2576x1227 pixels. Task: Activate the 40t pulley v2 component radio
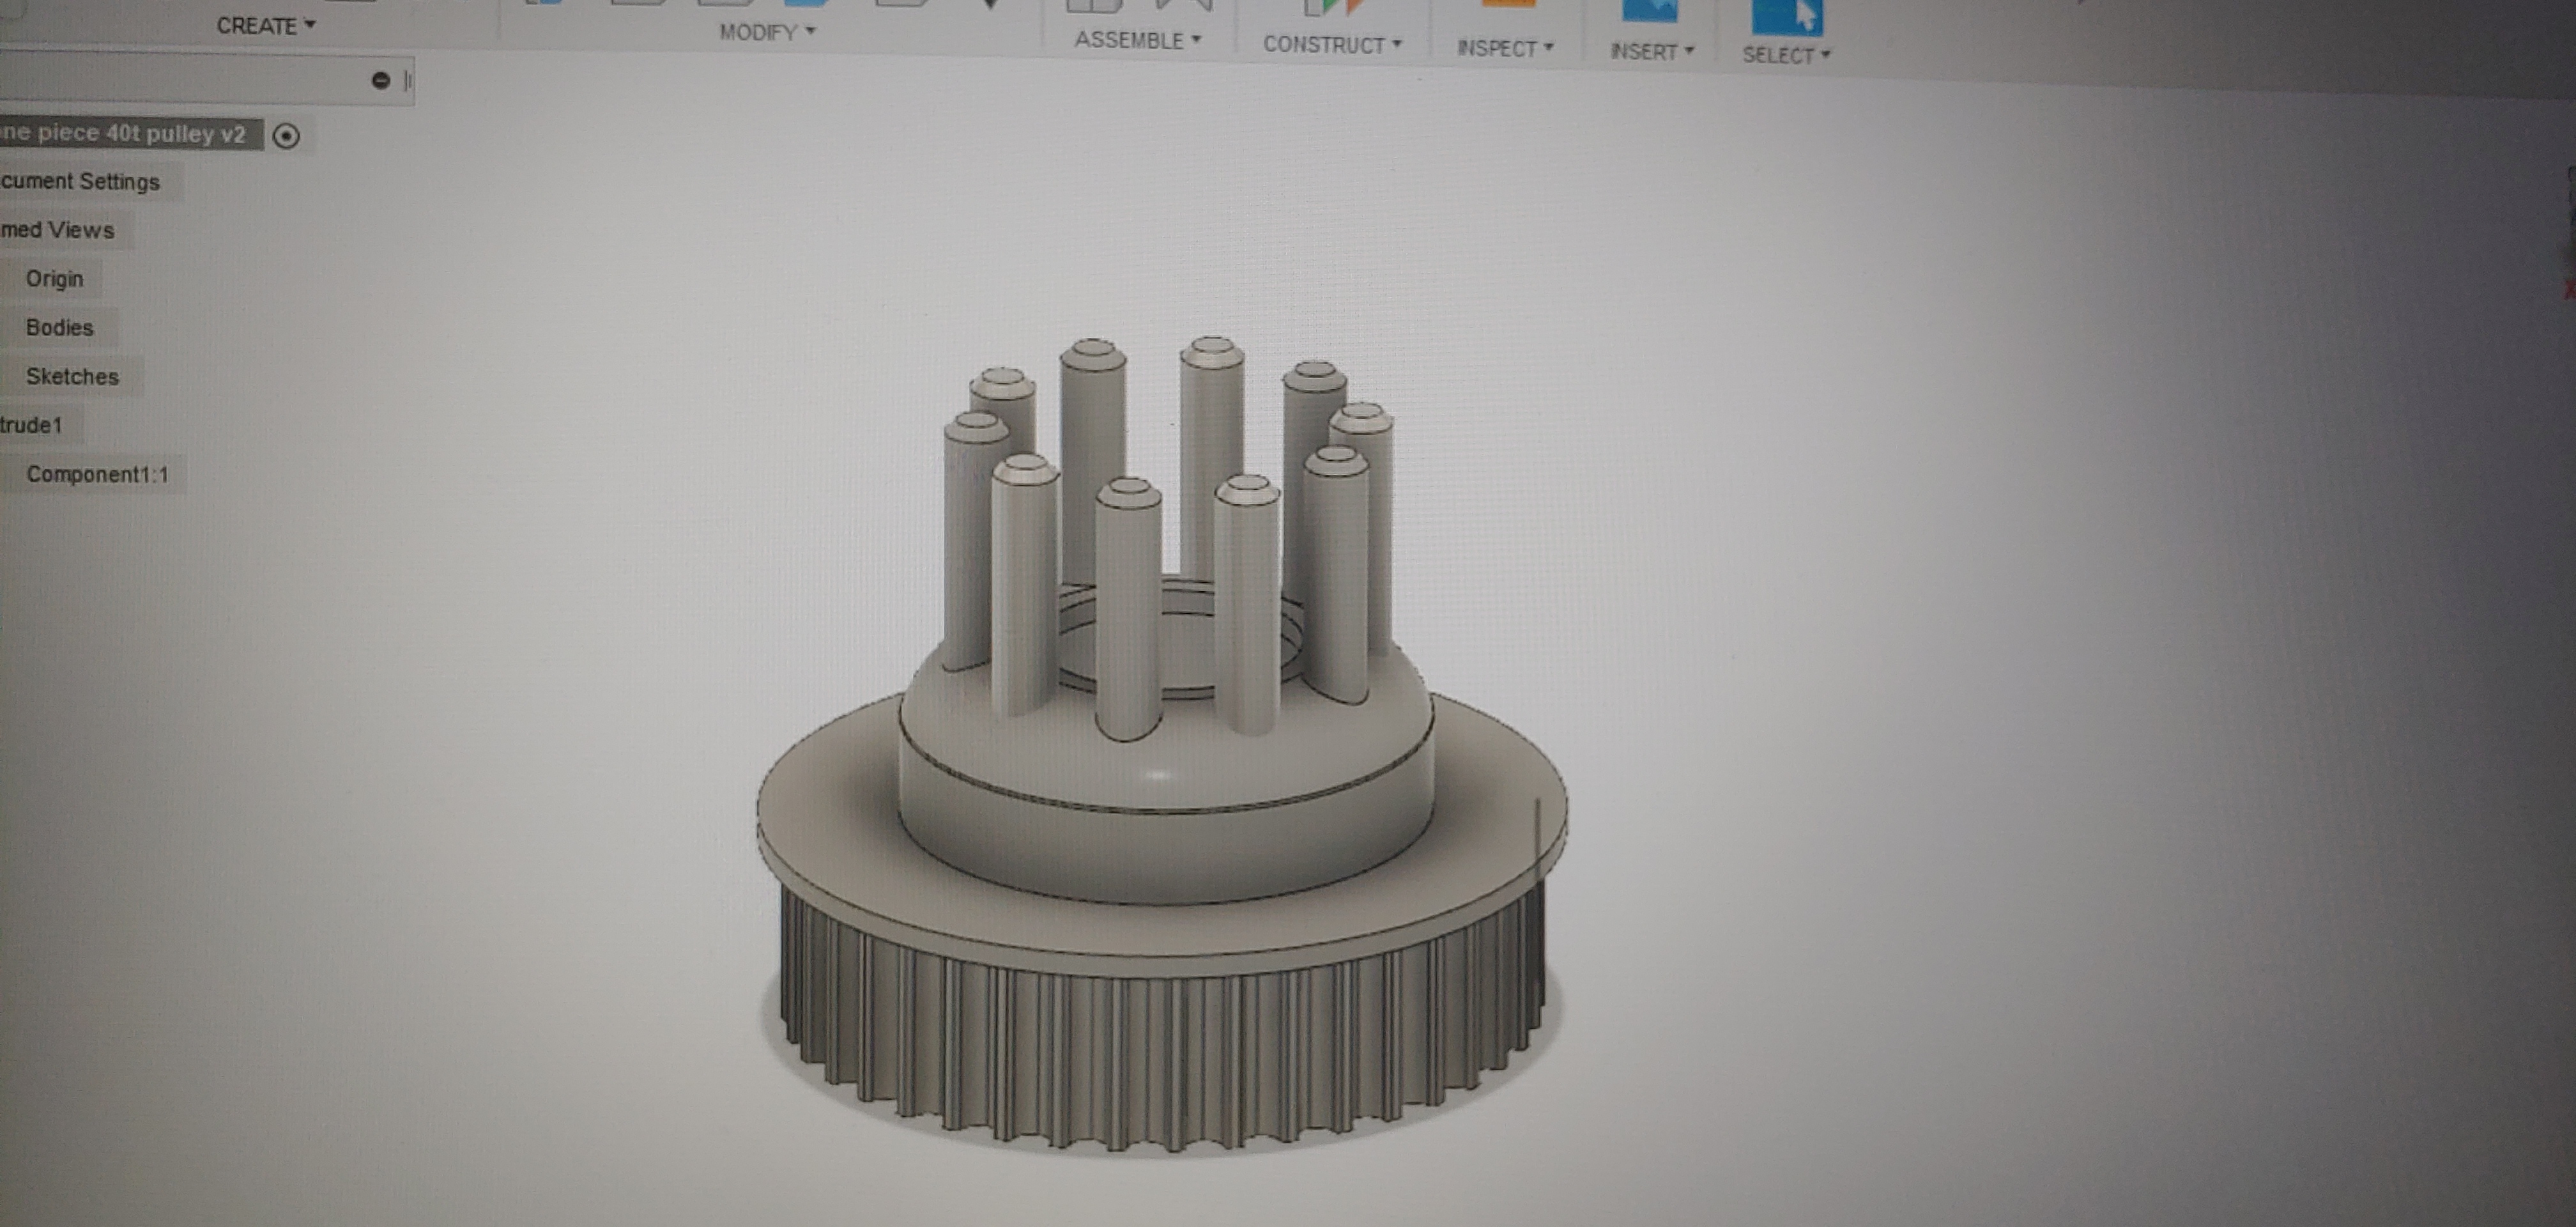pyautogui.click(x=286, y=135)
